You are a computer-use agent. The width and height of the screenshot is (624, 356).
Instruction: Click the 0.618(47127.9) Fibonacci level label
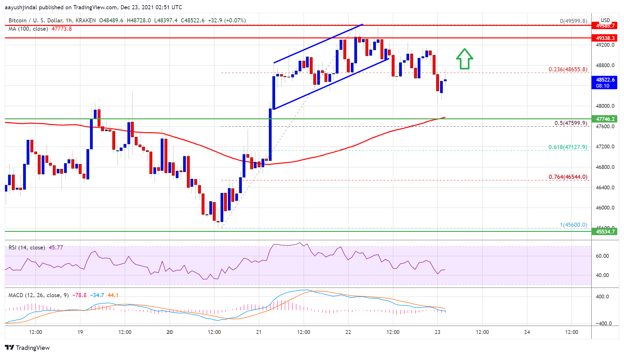point(568,147)
